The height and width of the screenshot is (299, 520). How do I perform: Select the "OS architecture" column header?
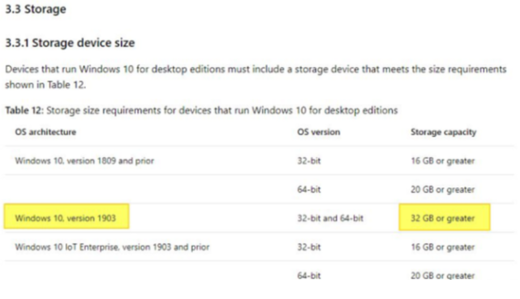click(x=46, y=132)
